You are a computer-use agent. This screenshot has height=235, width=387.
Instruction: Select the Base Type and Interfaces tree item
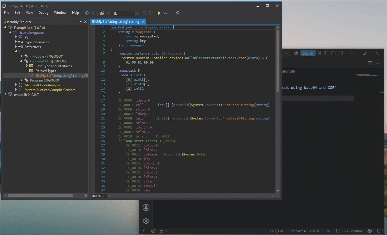pyautogui.click(x=53, y=66)
